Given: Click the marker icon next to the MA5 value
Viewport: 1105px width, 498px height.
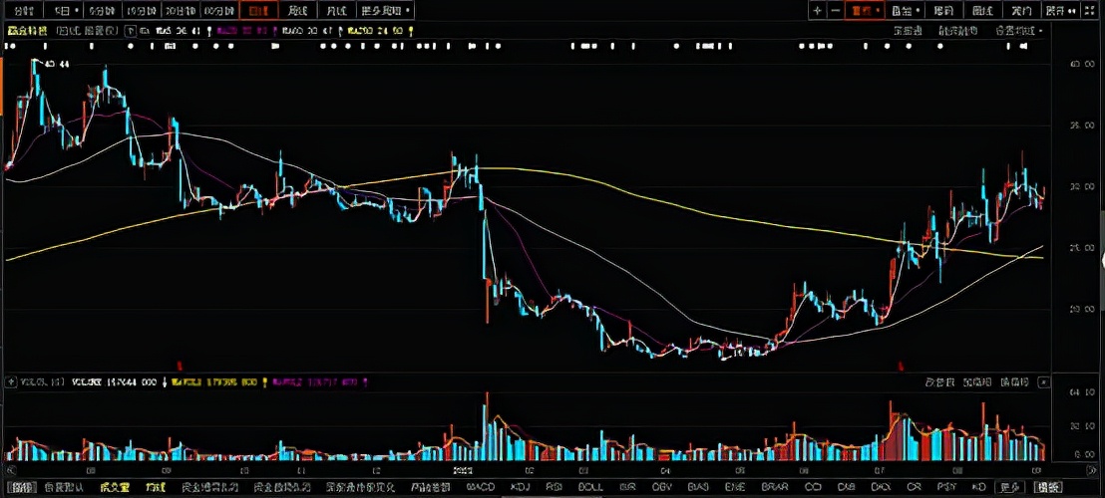Looking at the screenshot, I should coord(207,31).
